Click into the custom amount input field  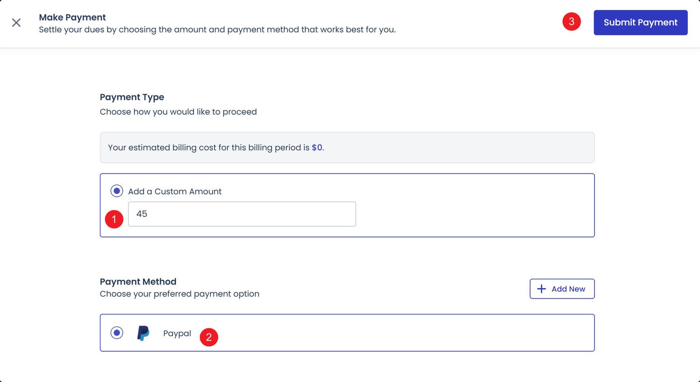pos(242,214)
